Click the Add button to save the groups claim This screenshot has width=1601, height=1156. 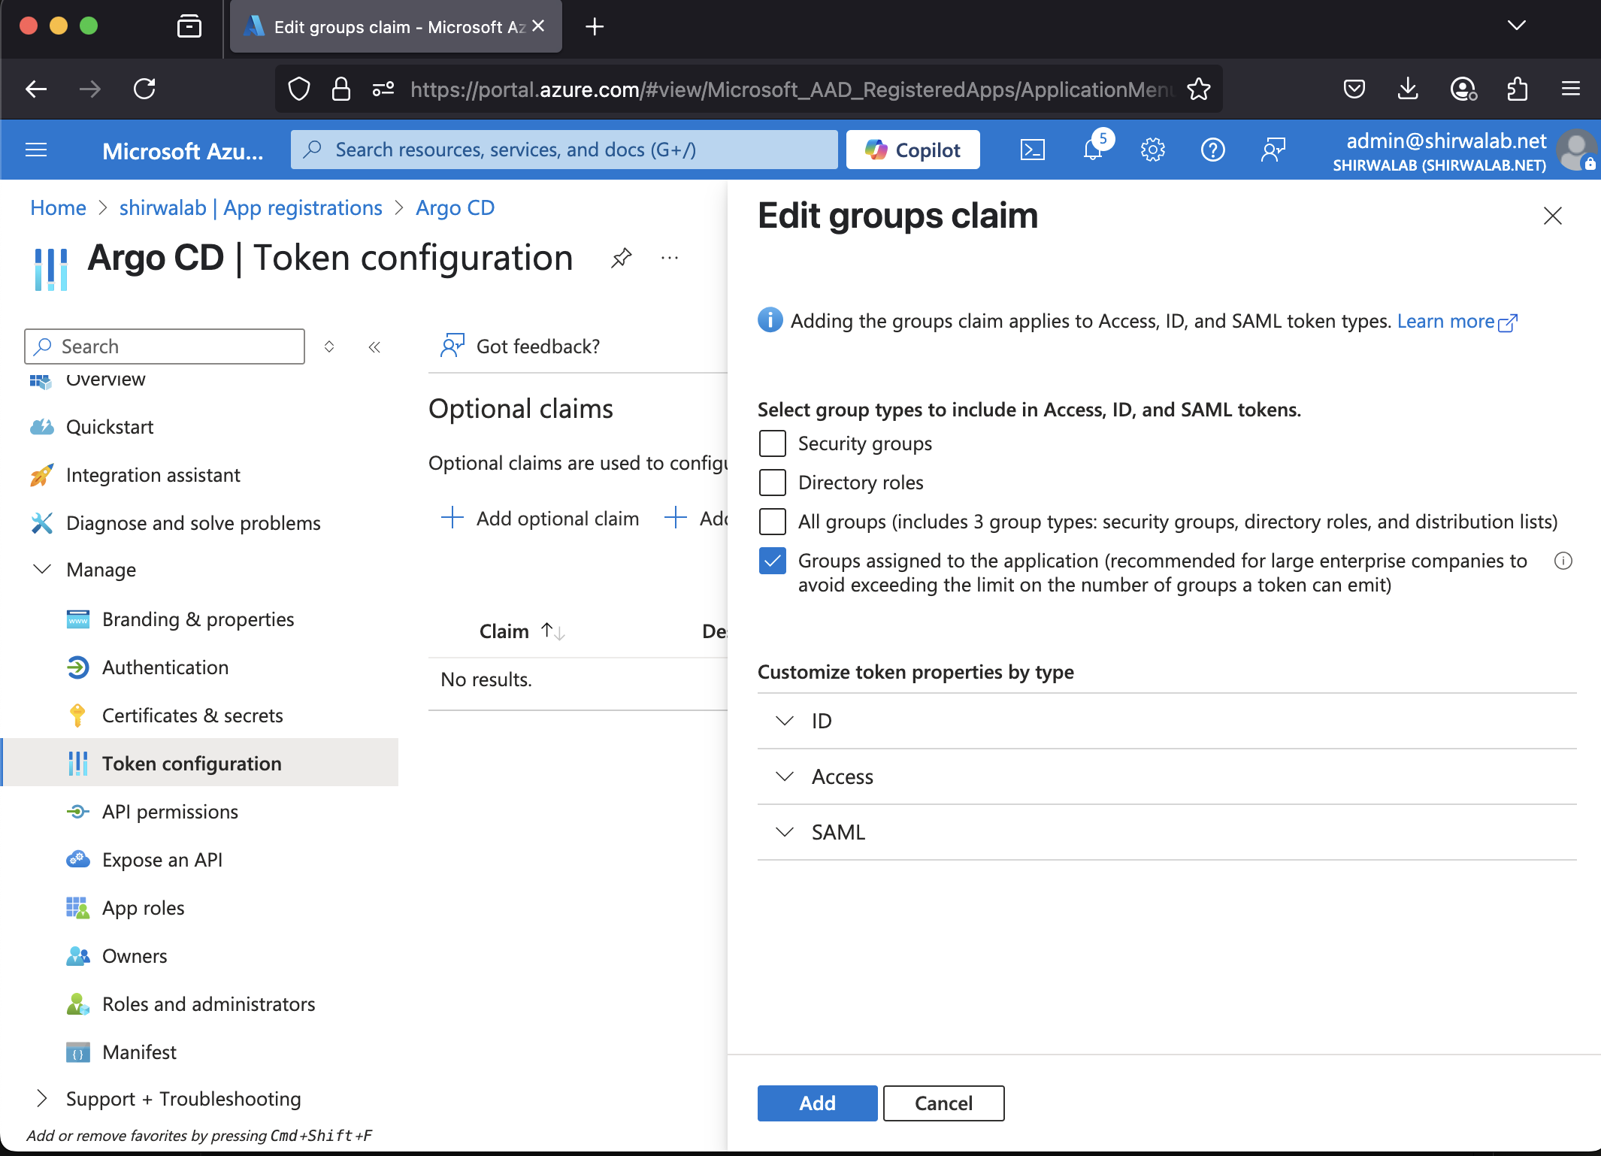click(817, 1103)
